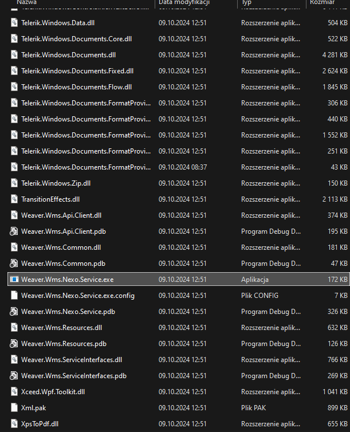
Task: Select the TransitionEffects.dll file name
Action: click(x=50, y=199)
